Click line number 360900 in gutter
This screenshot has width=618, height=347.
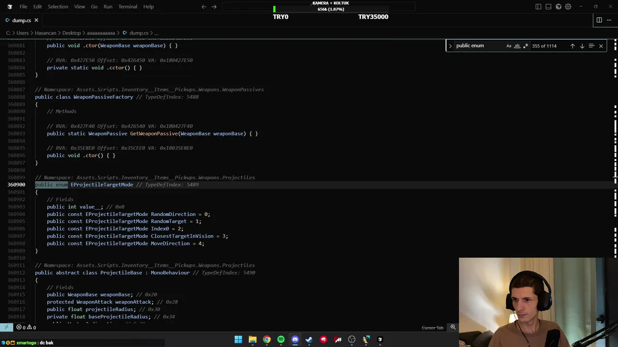(16, 185)
